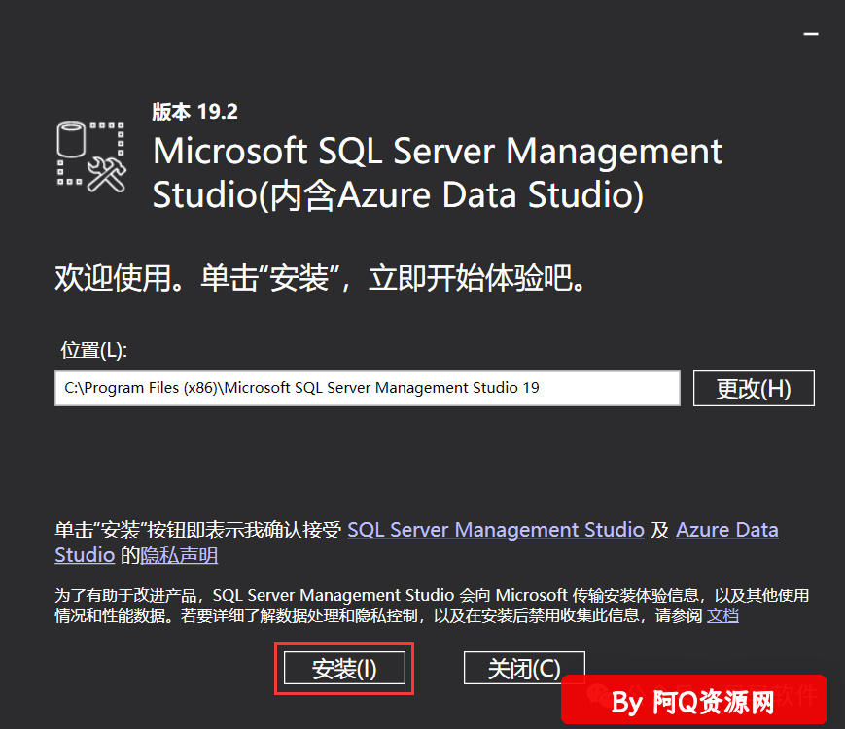The height and width of the screenshot is (729, 845).
Task: Minimize the installer window
Action: tap(811, 34)
